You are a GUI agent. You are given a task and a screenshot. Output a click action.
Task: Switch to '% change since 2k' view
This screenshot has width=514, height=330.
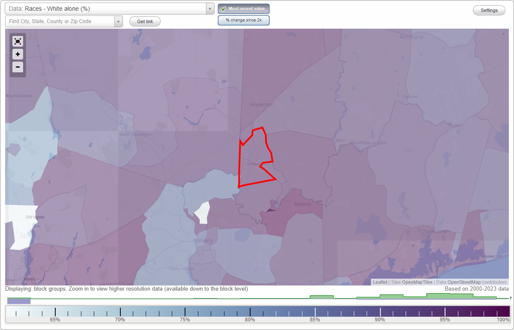tap(243, 20)
